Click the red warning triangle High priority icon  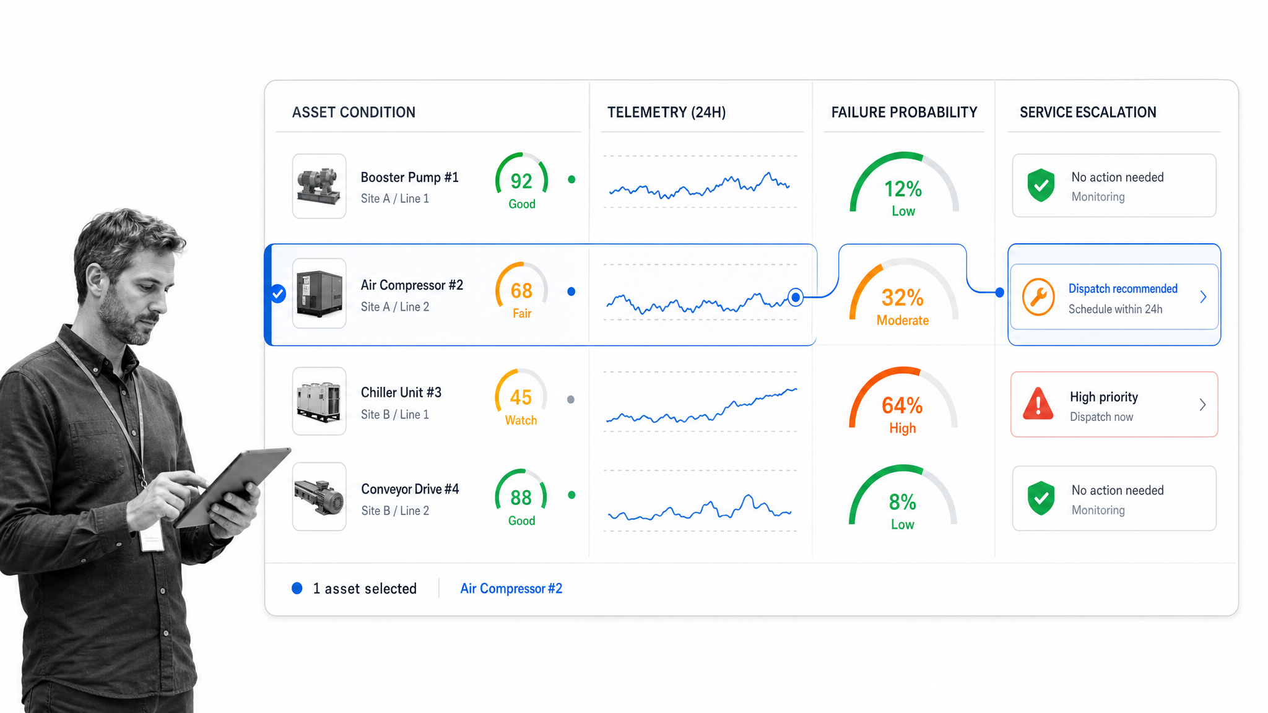click(x=1038, y=404)
